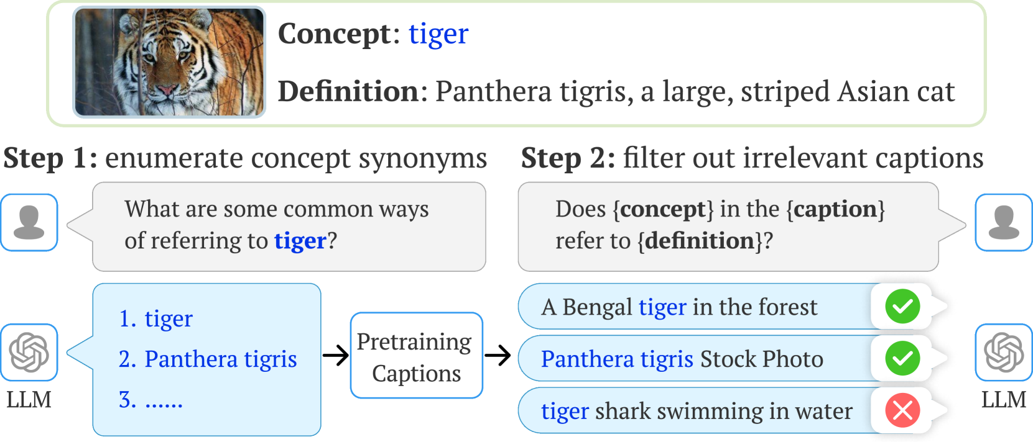Viewport: 1033px width, 442px height.
Task: Select '2. Panthera tigris' synonym entry
Action: click(208, 359)
